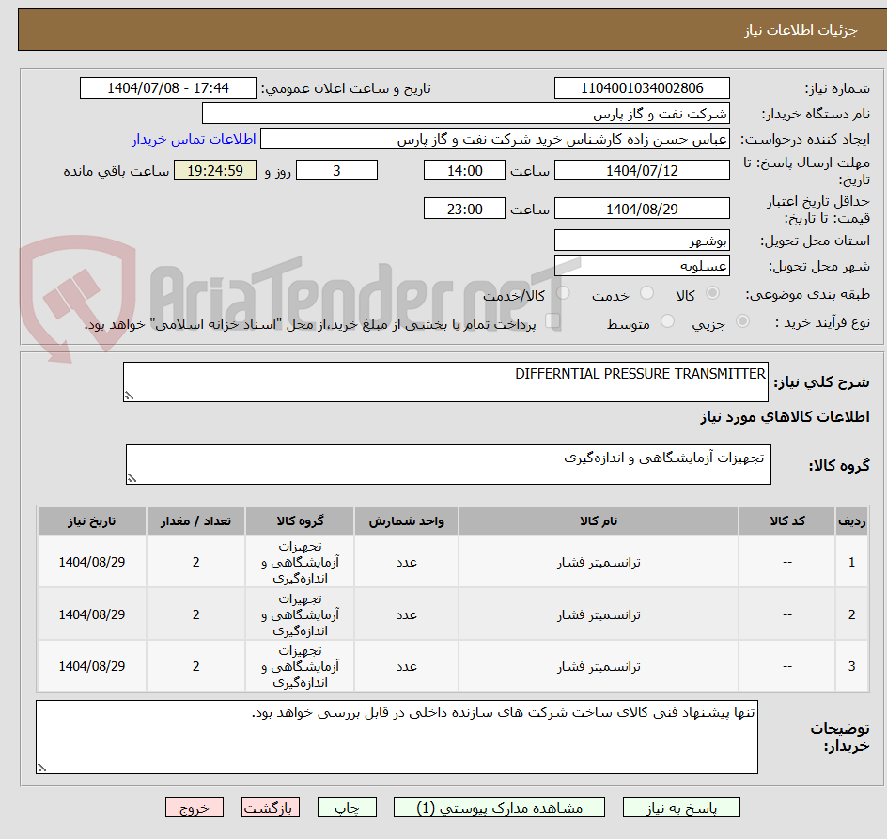Check the treasury partial payment checkbox
Screen dimensions: 887x839
tap(554, 320)
